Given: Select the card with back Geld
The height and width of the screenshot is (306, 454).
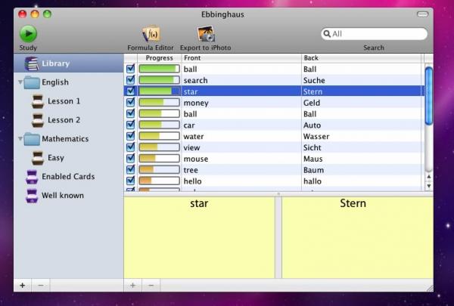Looking at the screenshot, I should (312, 103).
